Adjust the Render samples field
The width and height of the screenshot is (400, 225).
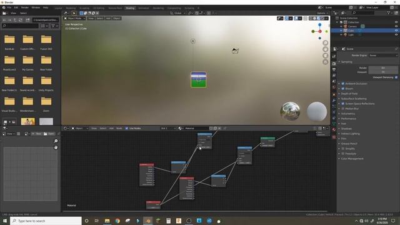(x=383, y=68)
